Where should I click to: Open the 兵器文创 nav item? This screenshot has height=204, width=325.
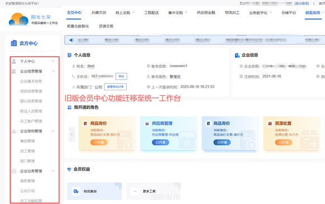(x=99, y=13)
